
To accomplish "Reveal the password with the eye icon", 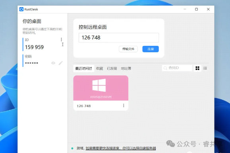I will pyautogui.click(x=53, y=63).
